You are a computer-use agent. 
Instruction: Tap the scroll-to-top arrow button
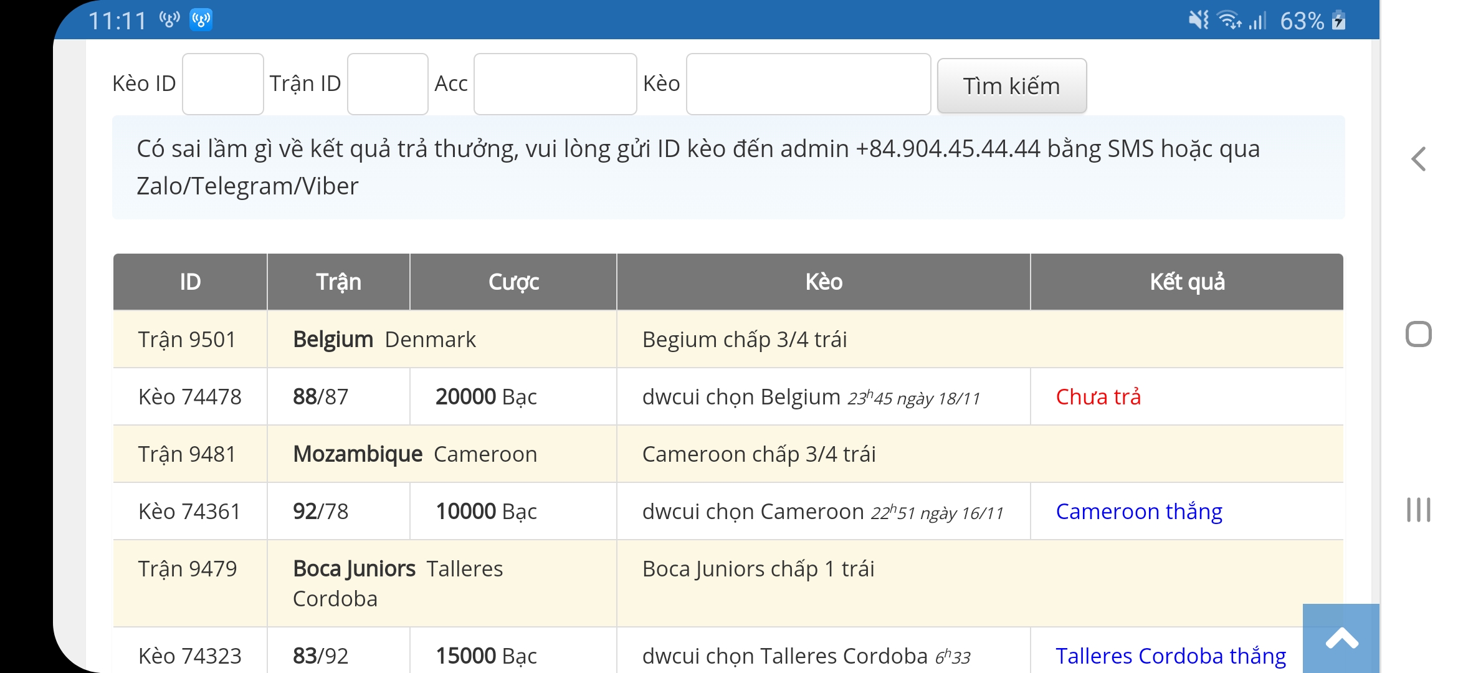1341,638
